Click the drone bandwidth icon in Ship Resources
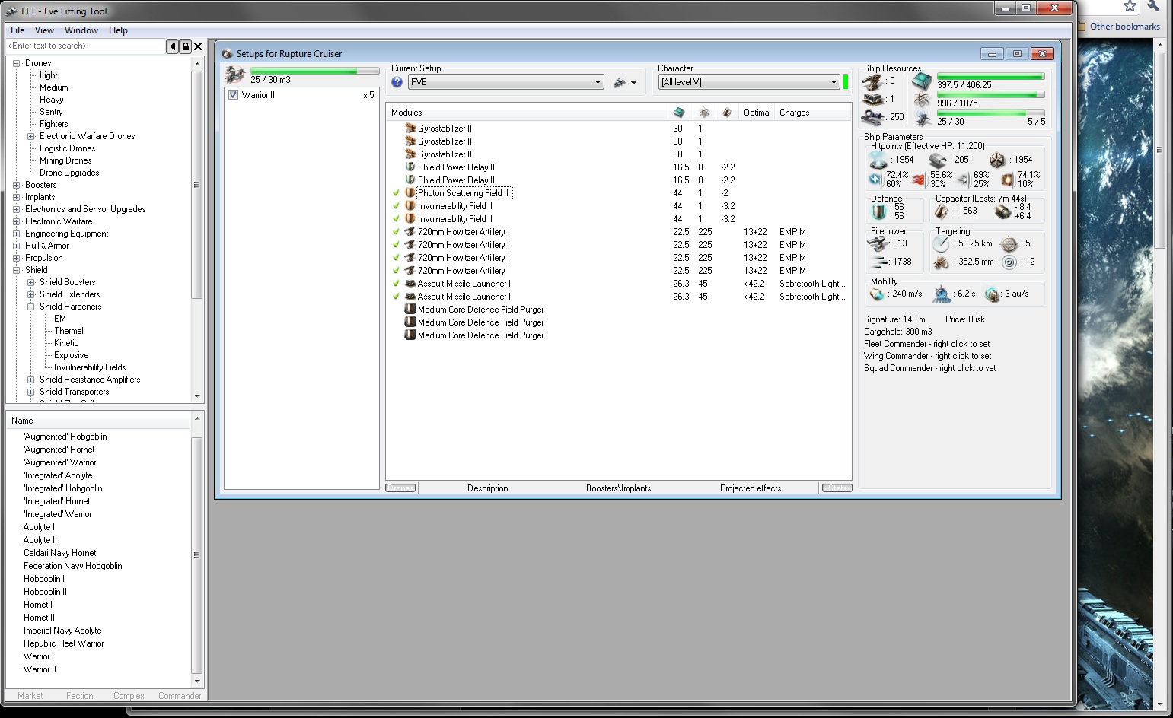 (x=922, y=118)
